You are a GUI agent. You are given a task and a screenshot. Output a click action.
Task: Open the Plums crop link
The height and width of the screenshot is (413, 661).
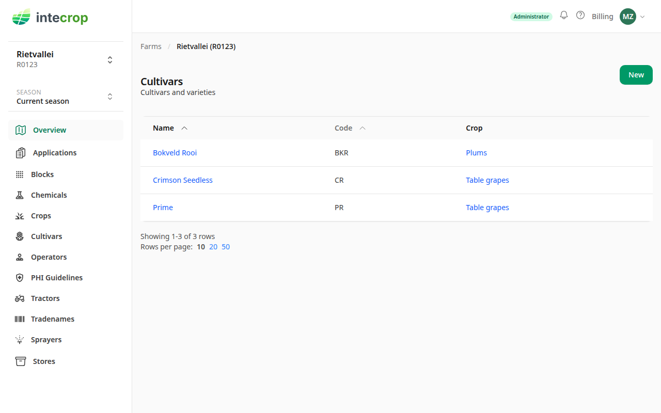(476, 153)
